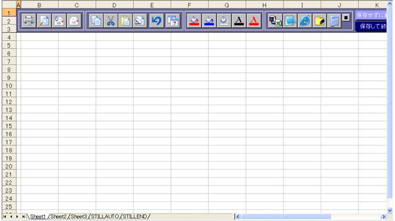Click the 保存せずに button

coord(371,15)
